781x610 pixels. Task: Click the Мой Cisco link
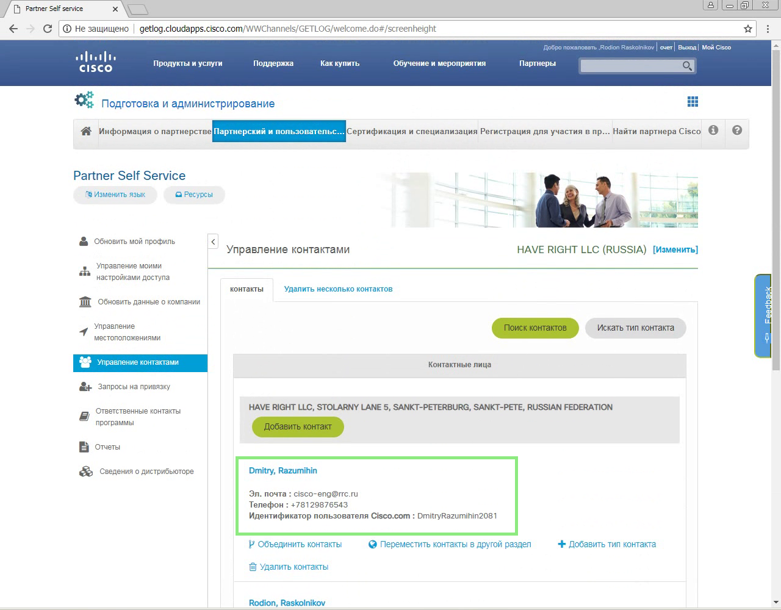coord(716,48)
